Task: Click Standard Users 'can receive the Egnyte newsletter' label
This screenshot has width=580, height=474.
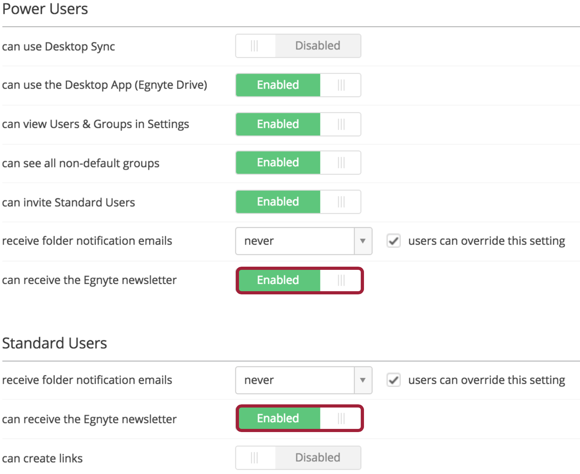Action: coord(89,419)
